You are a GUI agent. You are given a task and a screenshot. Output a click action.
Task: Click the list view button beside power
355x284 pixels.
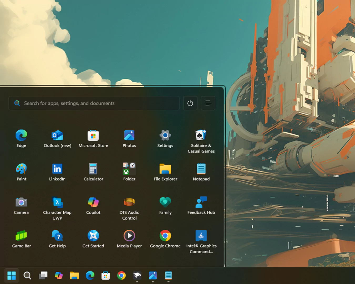[208, 103]
